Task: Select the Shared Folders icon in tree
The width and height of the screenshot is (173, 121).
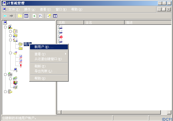Action: pos(15,36)
